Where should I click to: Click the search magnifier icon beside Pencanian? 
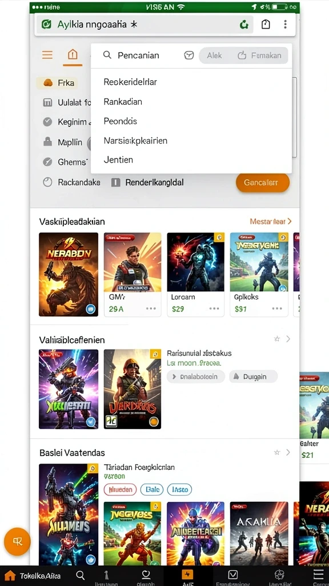pyautogui.click(x=107, y=55)
